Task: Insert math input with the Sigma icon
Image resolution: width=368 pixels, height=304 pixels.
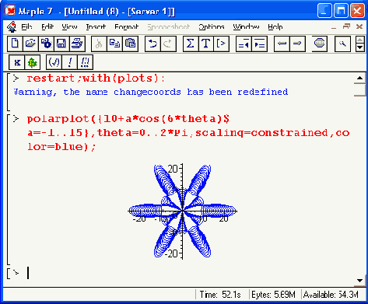Action: 191,44
